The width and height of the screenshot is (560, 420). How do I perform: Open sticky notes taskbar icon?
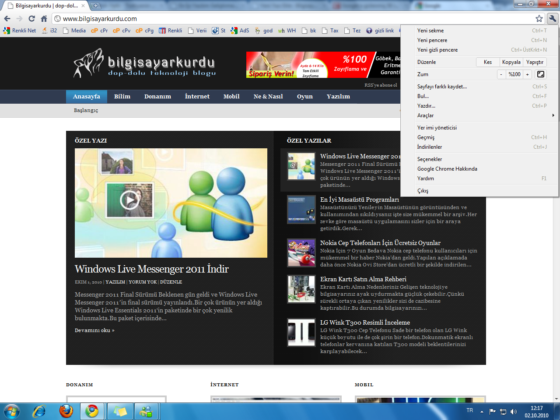[119, 411]
